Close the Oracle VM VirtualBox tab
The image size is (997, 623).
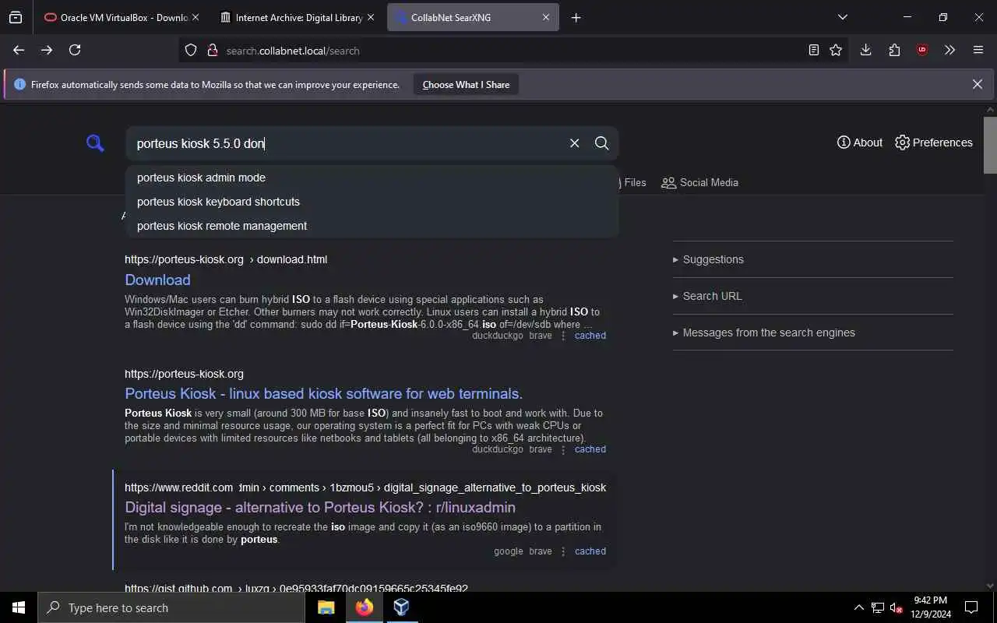(x=195, y=17)
